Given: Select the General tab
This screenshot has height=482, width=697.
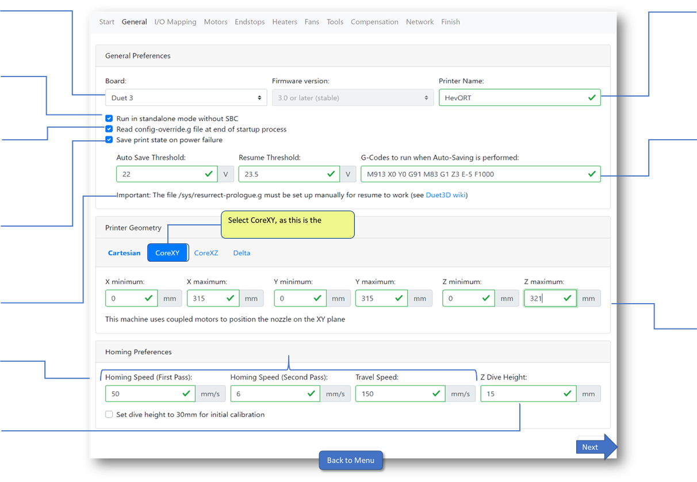Looking at the screenshot, I should [x=134, y=22].
